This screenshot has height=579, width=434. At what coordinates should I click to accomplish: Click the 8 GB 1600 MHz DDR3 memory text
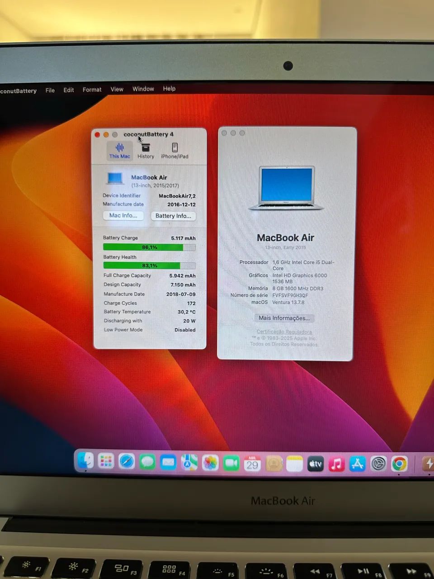(298, 289)
